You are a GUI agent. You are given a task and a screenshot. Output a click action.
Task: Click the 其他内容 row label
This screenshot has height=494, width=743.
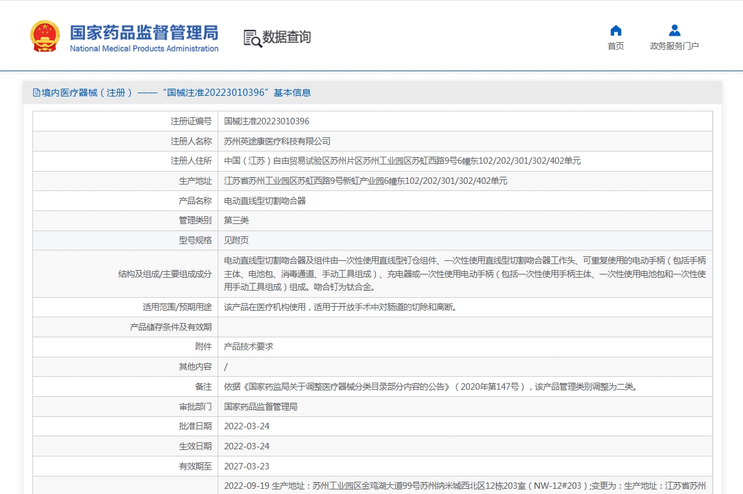(x=195, y=366)
